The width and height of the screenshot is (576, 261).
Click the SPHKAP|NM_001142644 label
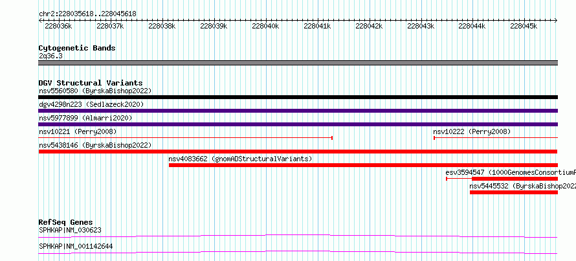pos(76,246)
